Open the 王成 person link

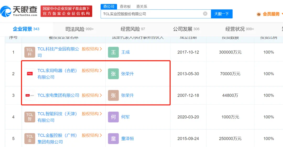126,52
